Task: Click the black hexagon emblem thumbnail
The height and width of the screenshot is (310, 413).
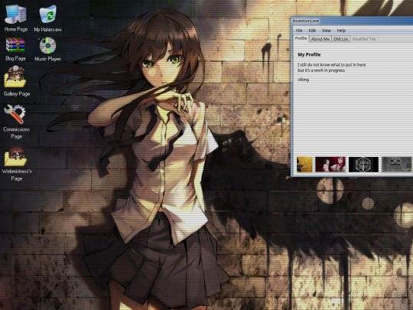Action: [363, 165]
